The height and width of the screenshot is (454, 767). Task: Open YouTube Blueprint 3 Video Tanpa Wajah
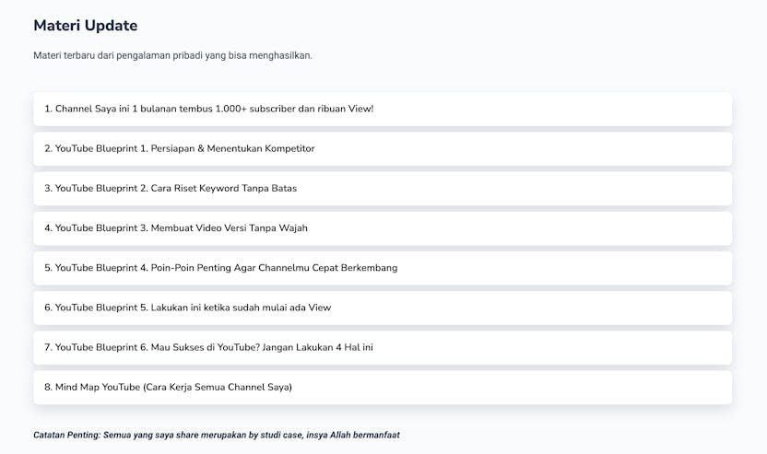(176, 227)
